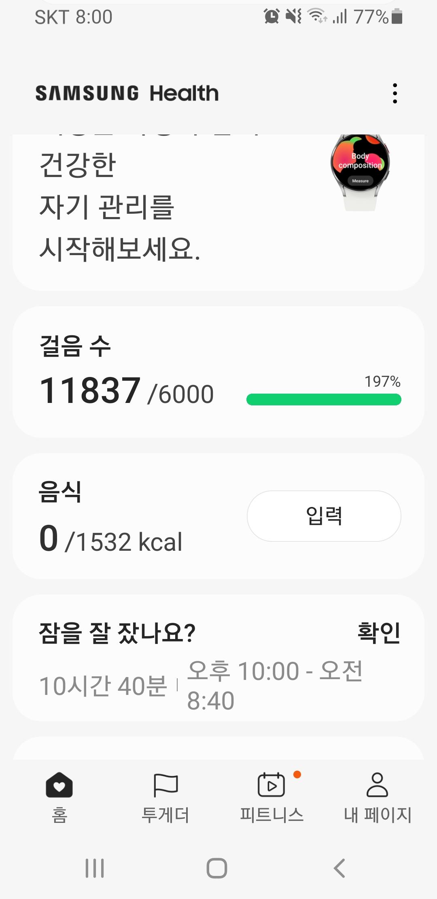Open the three-dot more options menu
This screenshot has height=899, width=437.
[x=395, y=94]
